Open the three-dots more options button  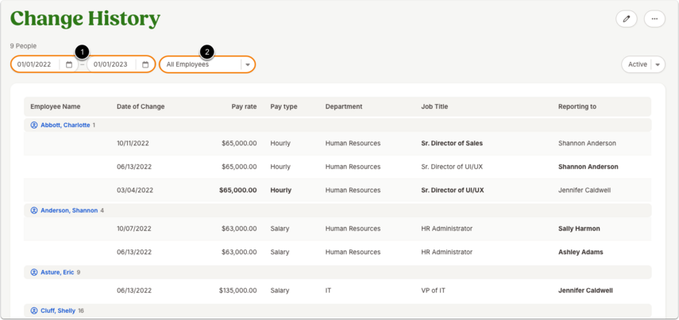click(x=654, y=19)
